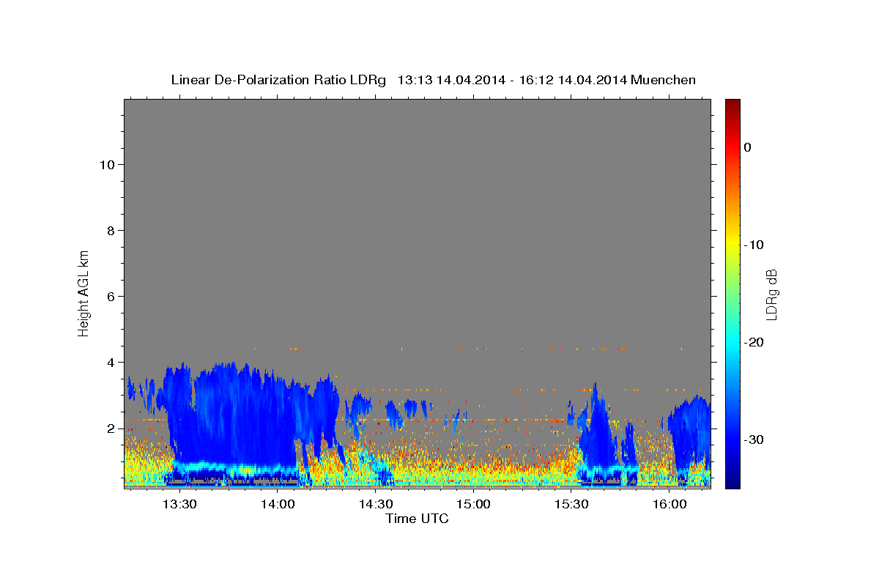Click the 13:30 time tick label
Image resolution: width=879 pixels, height=586 pixels.
pos(179,505)
